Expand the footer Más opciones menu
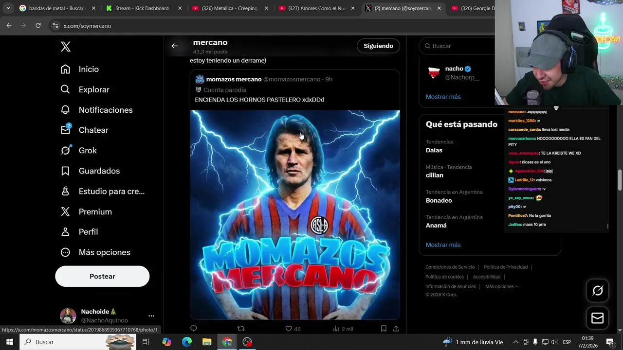623x350 pixels. [502, 286]
